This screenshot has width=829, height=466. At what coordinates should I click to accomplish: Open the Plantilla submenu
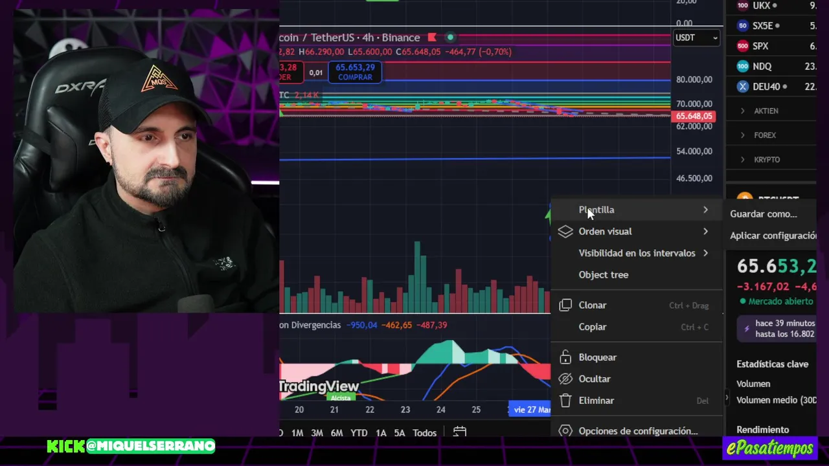click(x=636, y=210)
